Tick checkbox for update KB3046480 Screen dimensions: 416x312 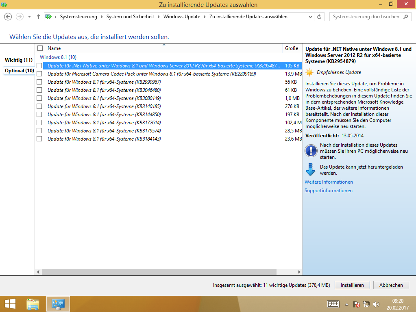pos(39,90)
